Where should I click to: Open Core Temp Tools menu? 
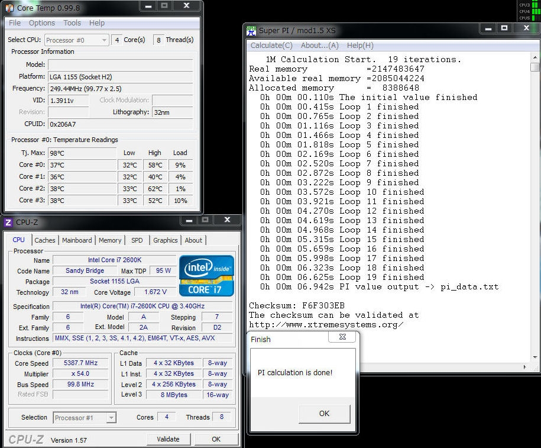(72, 23)
